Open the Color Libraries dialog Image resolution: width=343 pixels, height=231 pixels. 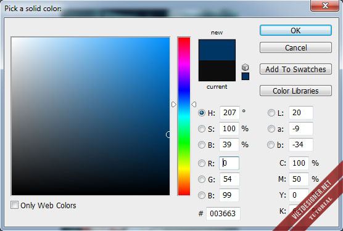[295, 91]
